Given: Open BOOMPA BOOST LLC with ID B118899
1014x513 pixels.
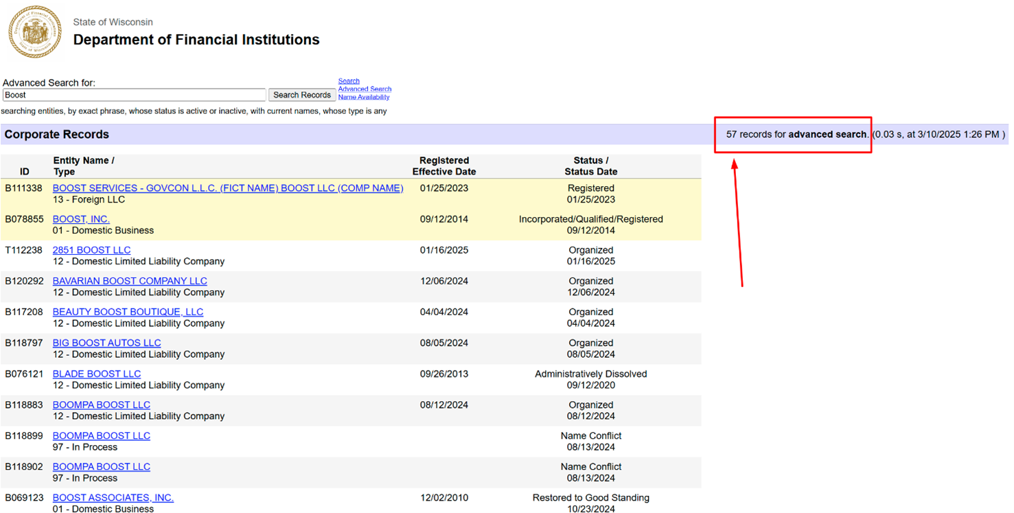Looking at the screenshot, I should [x=101, y=435].
